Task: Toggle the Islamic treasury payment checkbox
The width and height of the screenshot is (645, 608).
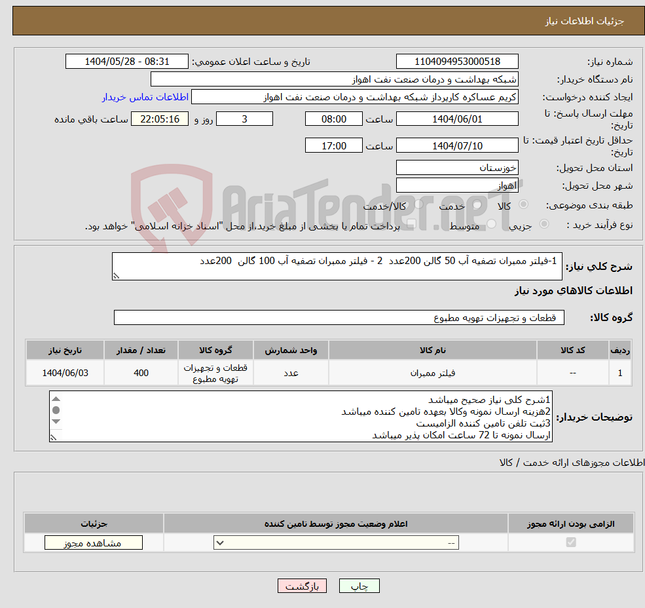Action: [x=411, y=224]
